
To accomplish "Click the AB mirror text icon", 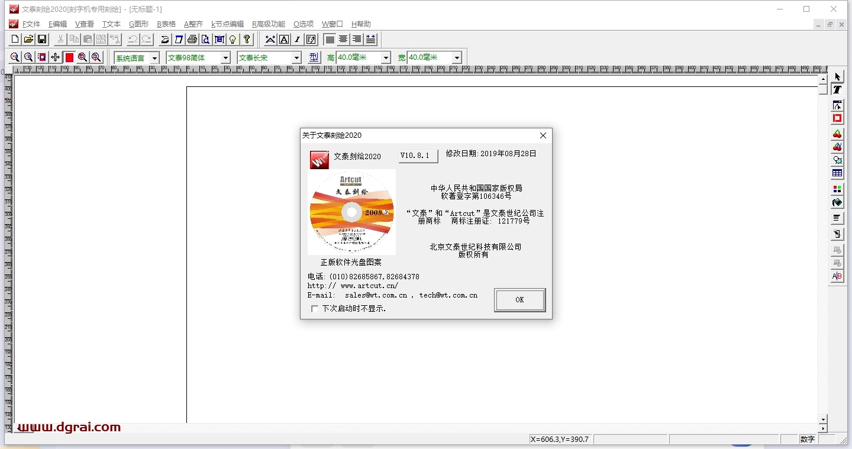I will [837, 276].
